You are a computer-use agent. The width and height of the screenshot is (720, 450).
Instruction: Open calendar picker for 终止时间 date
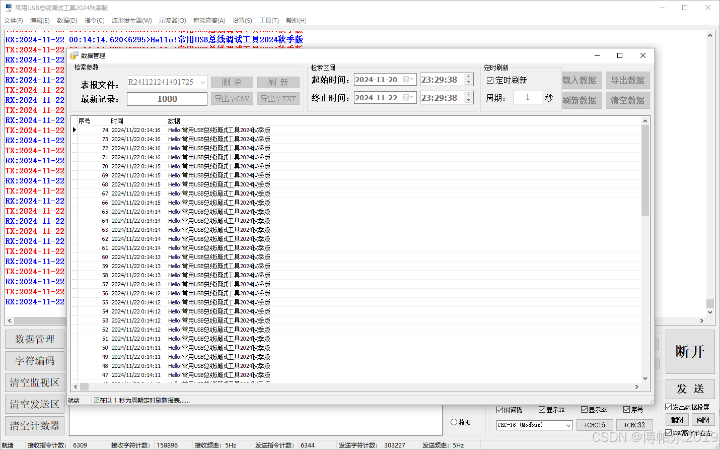pyautogui.click(x=409, y=98)
